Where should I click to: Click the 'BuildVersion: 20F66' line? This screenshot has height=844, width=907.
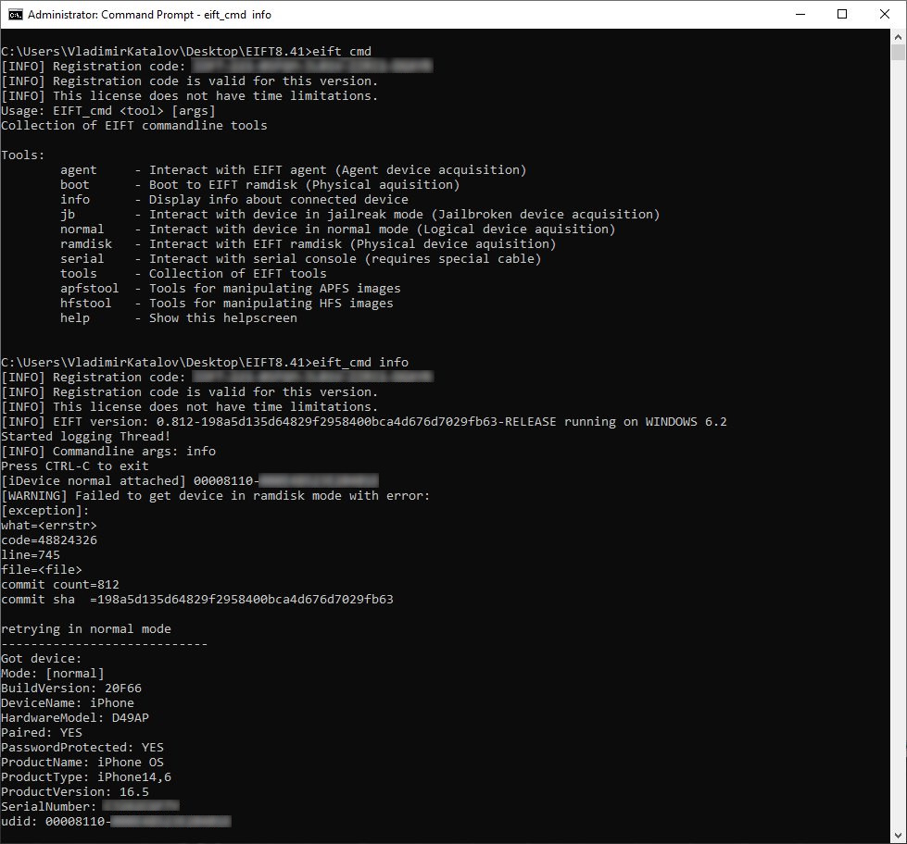71,689
